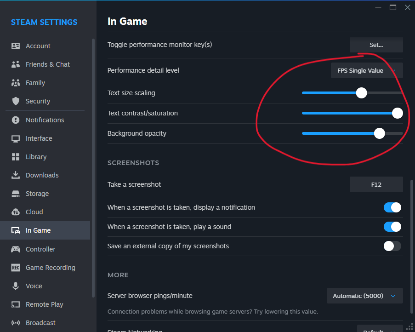
Task: Click the Storage drive icon
Action: coord(16,194)
